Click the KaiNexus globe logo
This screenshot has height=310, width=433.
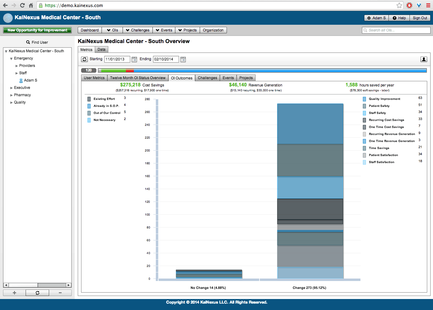[x=8, y=18]
